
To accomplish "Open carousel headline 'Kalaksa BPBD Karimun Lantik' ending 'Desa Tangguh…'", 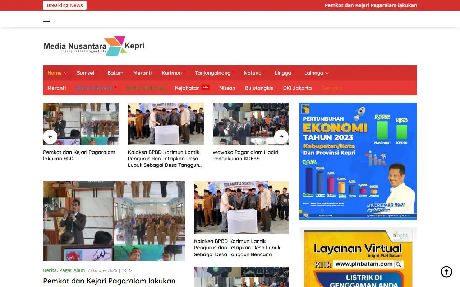I will [x=165, y=159].
